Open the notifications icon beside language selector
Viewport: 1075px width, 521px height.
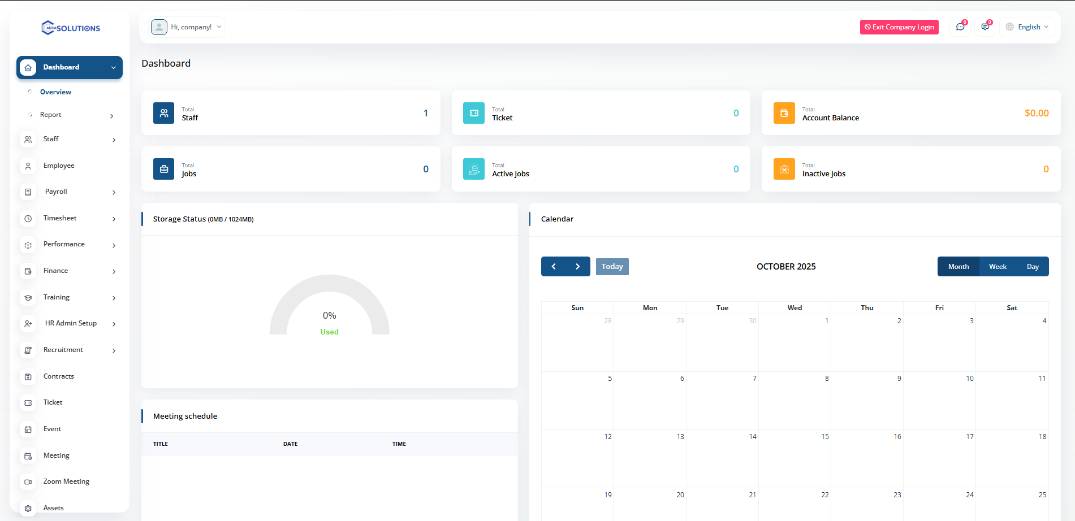click(985, 27)
